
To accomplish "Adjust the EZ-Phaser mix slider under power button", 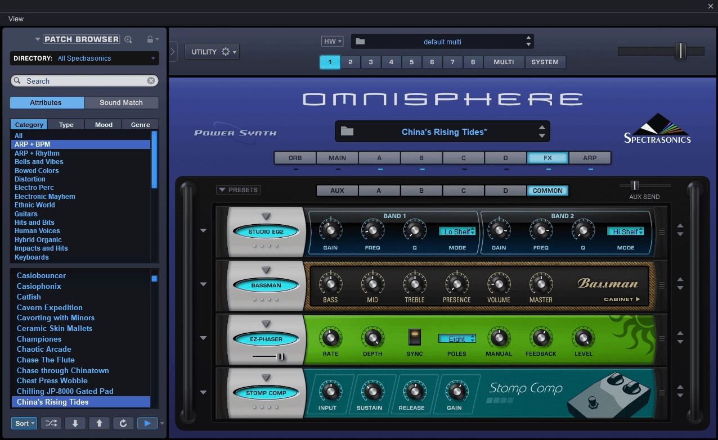I will coord(282,356).
